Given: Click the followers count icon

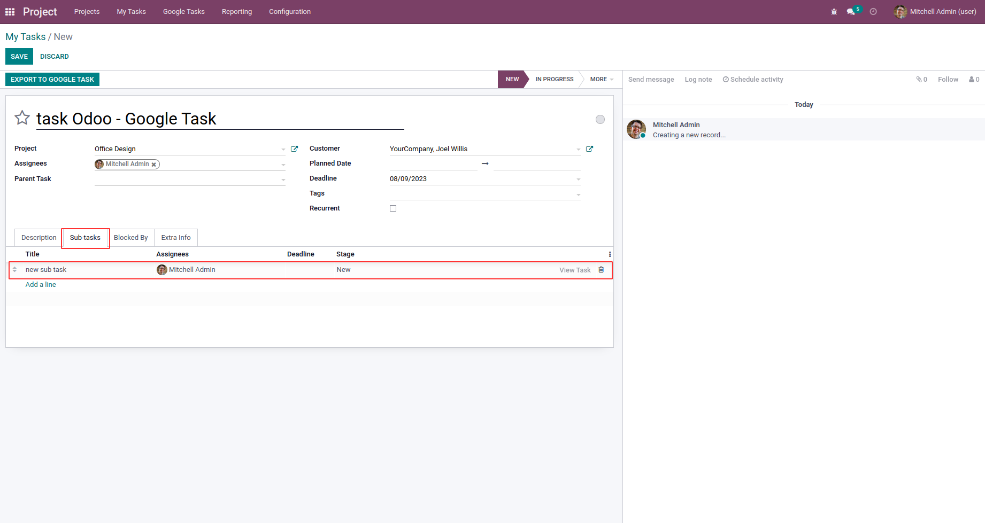Looking at the screenshot, I should coord(974,80).
